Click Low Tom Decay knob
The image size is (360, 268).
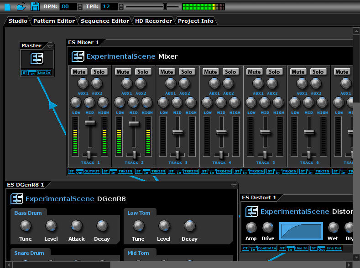click(x=190, y=226)
